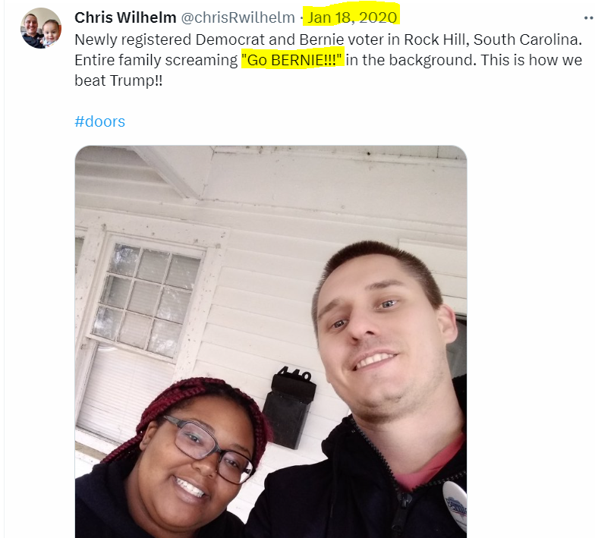Viewport: 595px width, 538px height.
Task: Open the #doors hashtag link
Action: click(100, 121)
